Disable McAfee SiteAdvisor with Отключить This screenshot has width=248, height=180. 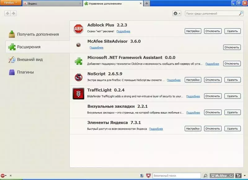232,47
